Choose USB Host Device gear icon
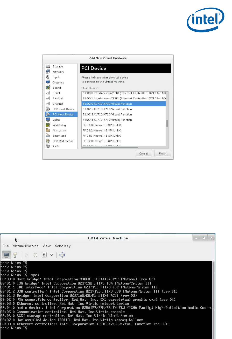Screen dimensions: 232x339 (48, 109)
